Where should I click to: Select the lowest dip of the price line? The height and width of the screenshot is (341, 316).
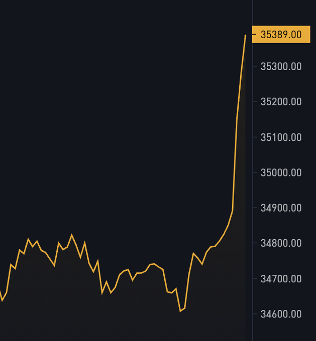point(180,311)
